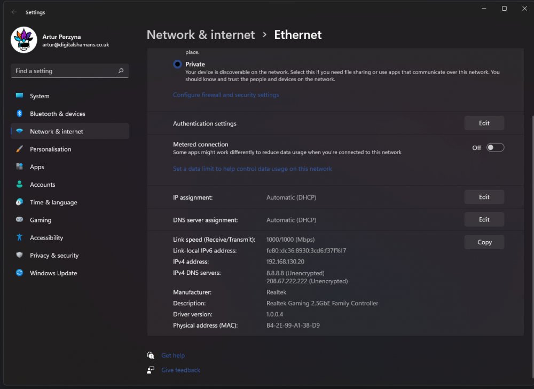Click the Apps icon in sidebar

click(x=19, y=166)
